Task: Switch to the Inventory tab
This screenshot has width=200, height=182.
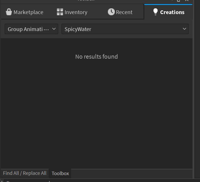Action: (72, 12)
